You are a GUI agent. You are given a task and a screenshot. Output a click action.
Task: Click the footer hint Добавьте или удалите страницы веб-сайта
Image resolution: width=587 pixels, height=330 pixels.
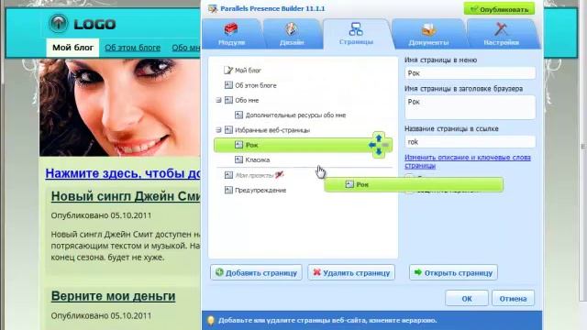pyautogui.click(x=327, y=320)
